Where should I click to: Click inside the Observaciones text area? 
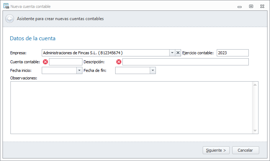(x=131, y=107)
